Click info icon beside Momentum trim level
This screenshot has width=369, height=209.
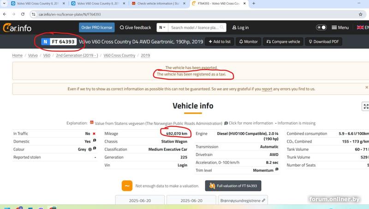277,169
